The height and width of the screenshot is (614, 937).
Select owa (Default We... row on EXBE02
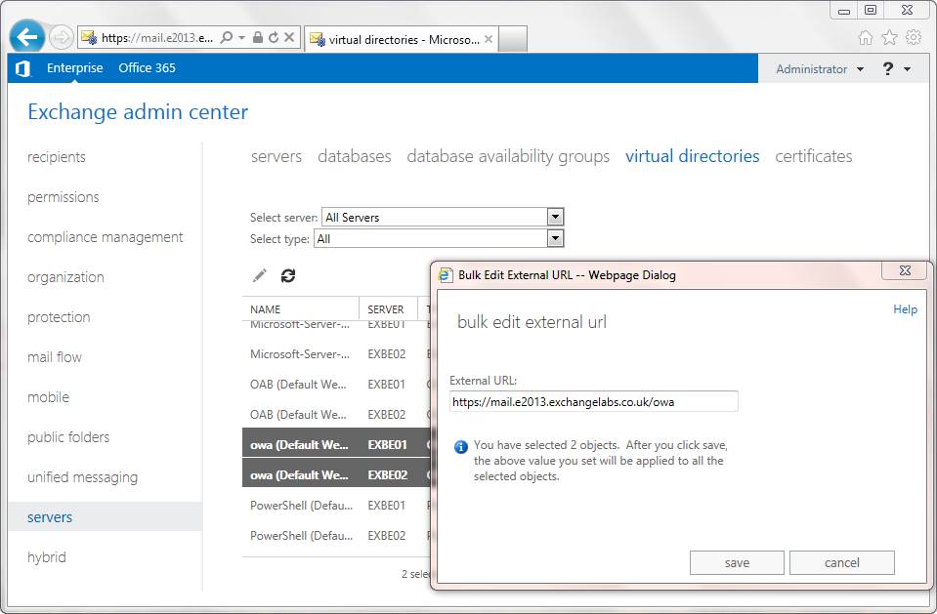pos(336,474)
